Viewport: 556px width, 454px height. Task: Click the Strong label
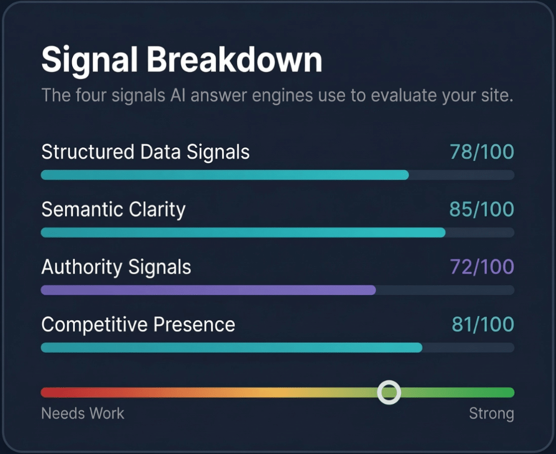point(492,413)
